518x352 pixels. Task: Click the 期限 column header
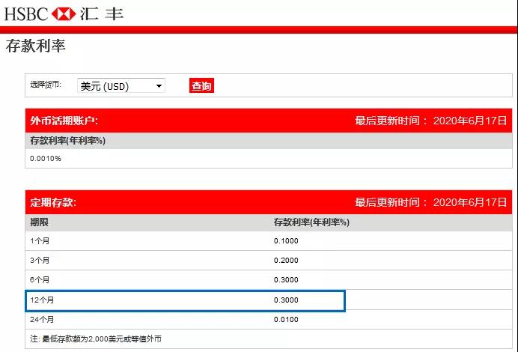[39, 222]
